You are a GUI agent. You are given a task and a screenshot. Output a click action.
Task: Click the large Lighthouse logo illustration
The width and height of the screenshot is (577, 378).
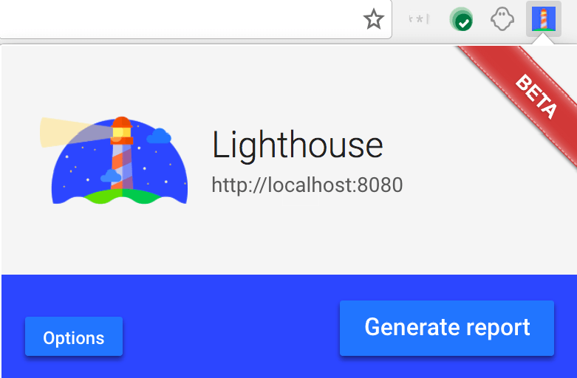[114, 161]
